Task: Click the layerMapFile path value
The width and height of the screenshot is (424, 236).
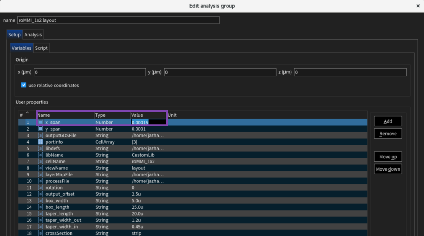Action: tap(148, 174)
